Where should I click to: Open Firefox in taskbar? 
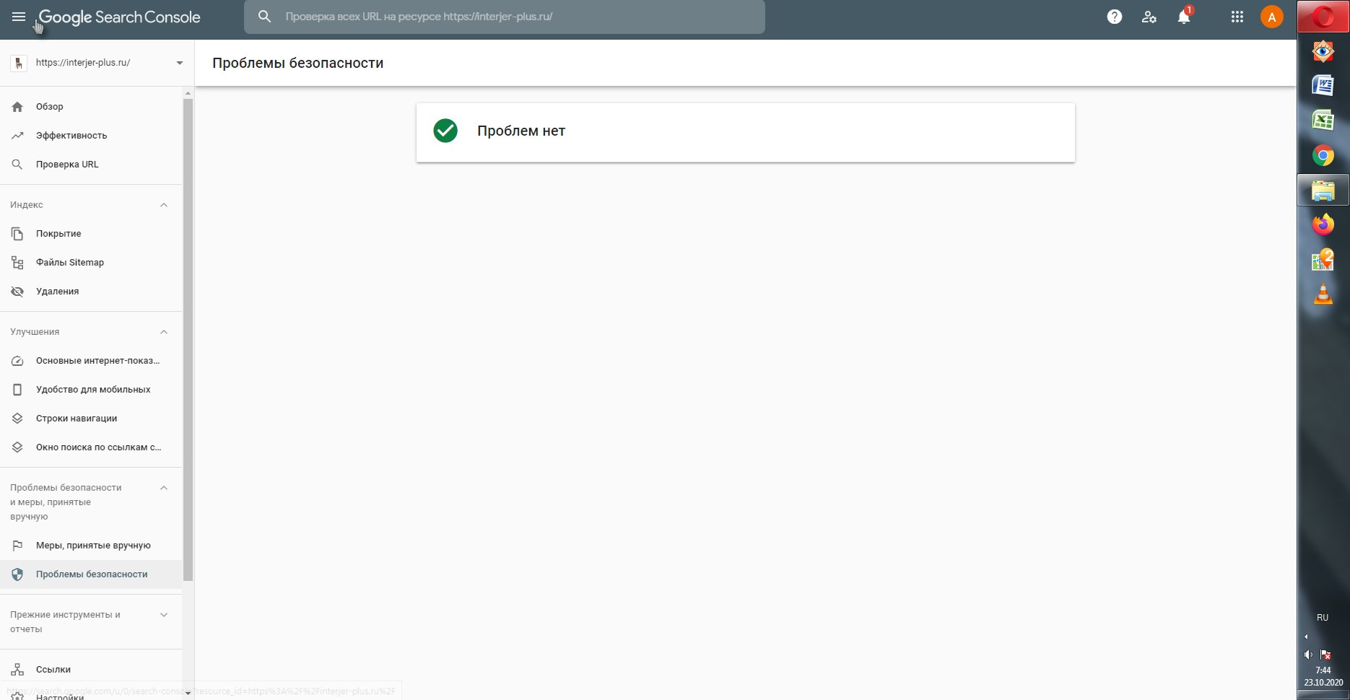(1323, 224)
